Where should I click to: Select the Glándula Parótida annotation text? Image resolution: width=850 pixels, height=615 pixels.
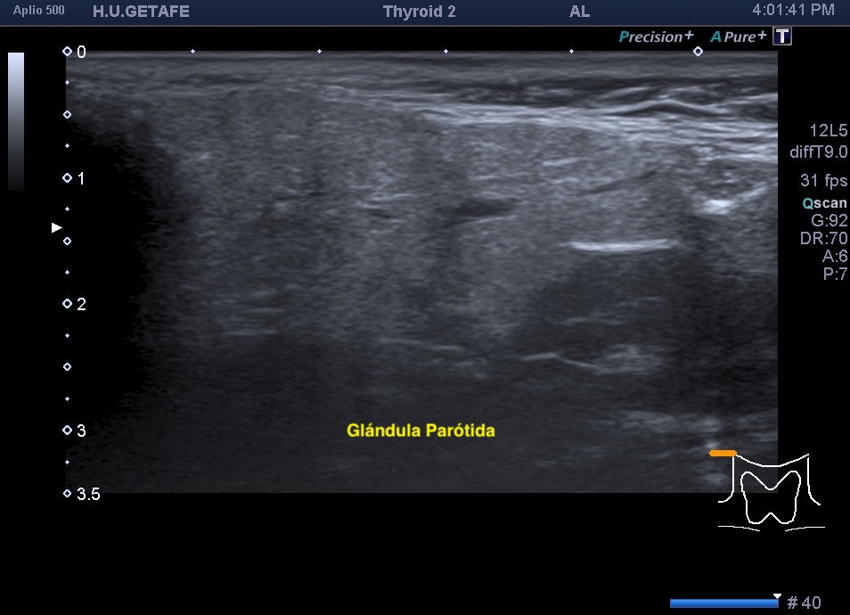point(421,430)
